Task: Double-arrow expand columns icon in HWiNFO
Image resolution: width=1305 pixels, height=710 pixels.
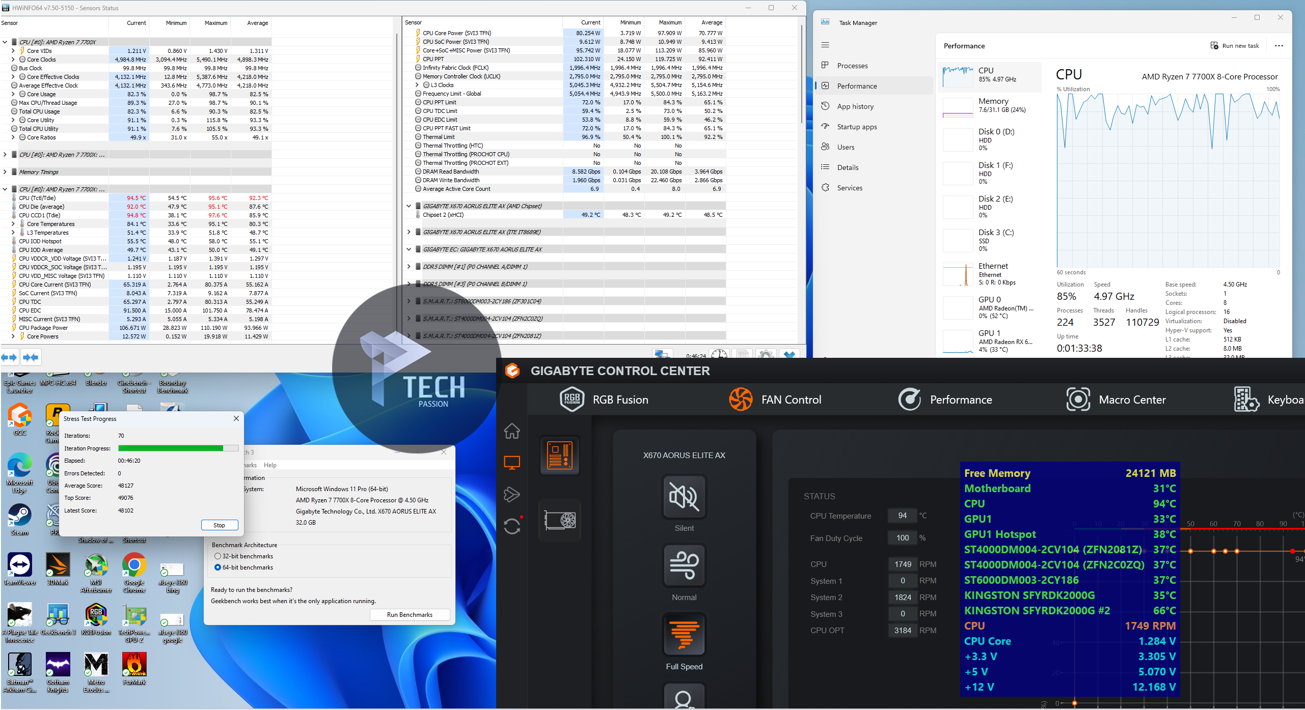Action: click(x=9, y=357)
